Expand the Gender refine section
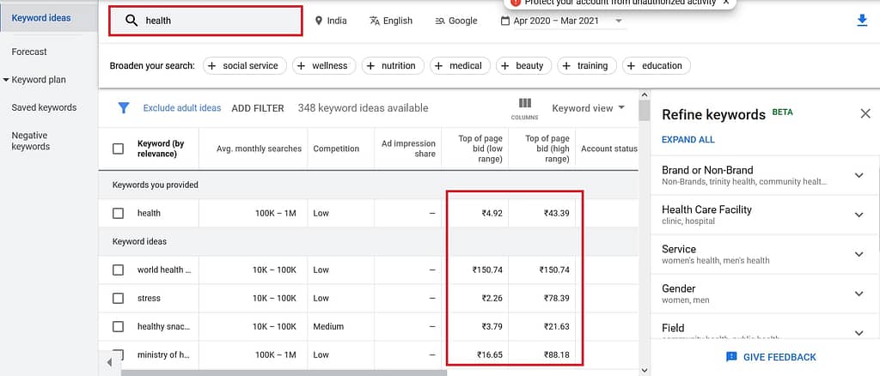 coord(859,294)
